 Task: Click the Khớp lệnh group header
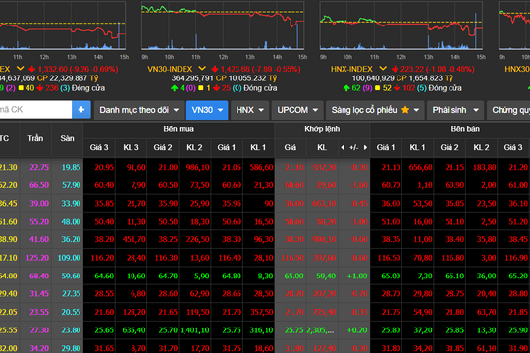[322, 129]
